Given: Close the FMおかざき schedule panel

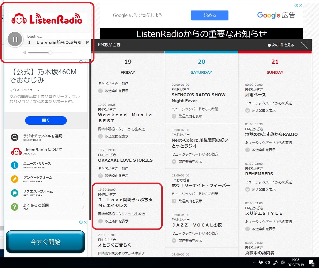Looking at the screenshot, I should pos(304,45).
